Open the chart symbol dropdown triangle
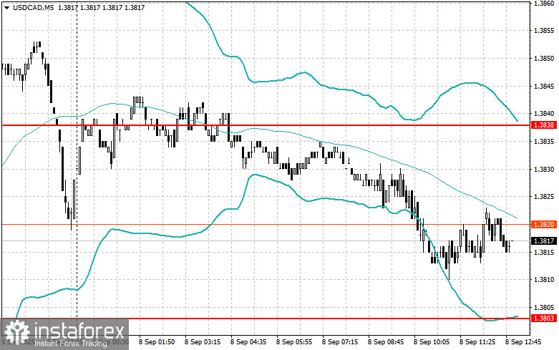 click(6, 8)
